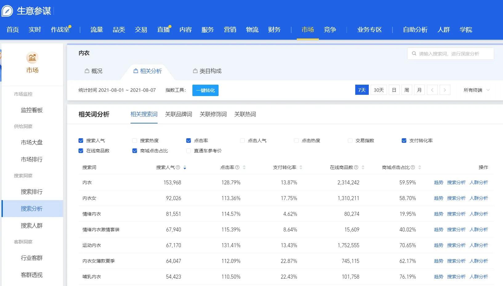Select the 相关搜索词 tab
Image resolution: width=503 pixels, height=286 pixels.
click(144, 114)
